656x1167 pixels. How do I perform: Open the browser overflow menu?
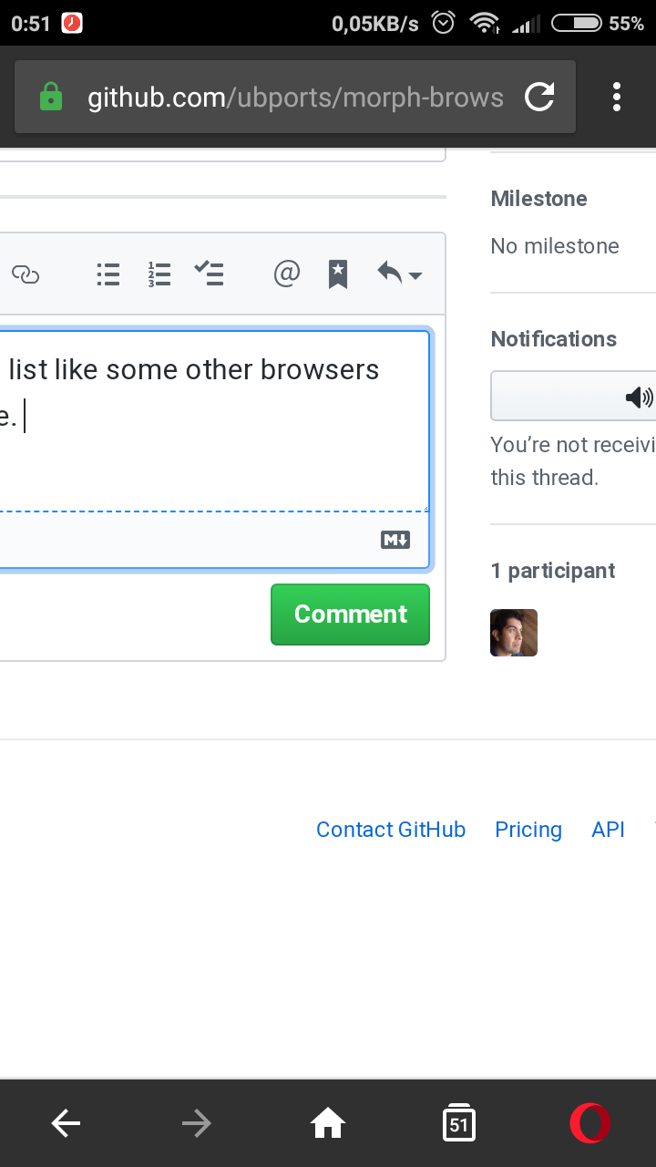coord(616,97)
